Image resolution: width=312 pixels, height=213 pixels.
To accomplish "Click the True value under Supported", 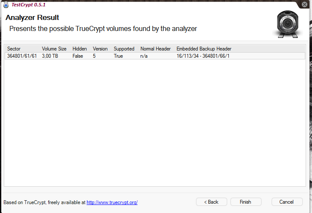I will pyautogui.click(x=118, y=56).
